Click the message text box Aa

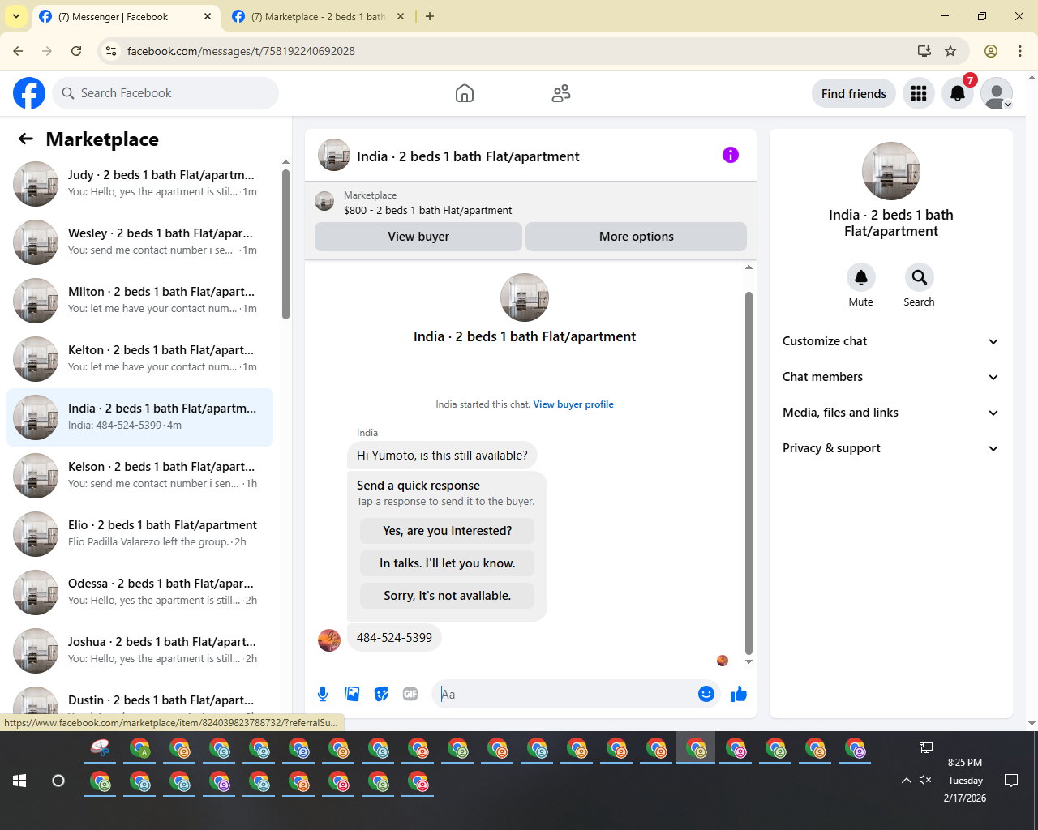[x=566, y=694]
